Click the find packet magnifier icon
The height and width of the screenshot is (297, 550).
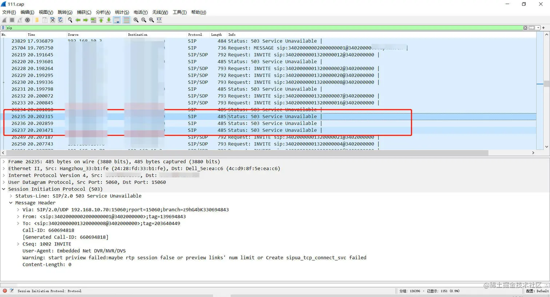point(70,20)
